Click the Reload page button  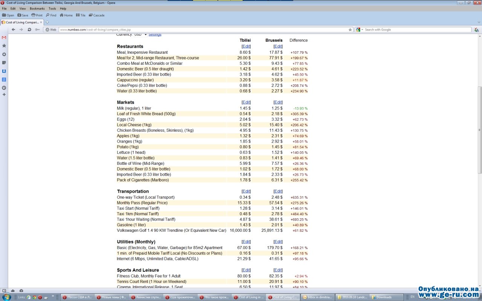pos(29,30)
